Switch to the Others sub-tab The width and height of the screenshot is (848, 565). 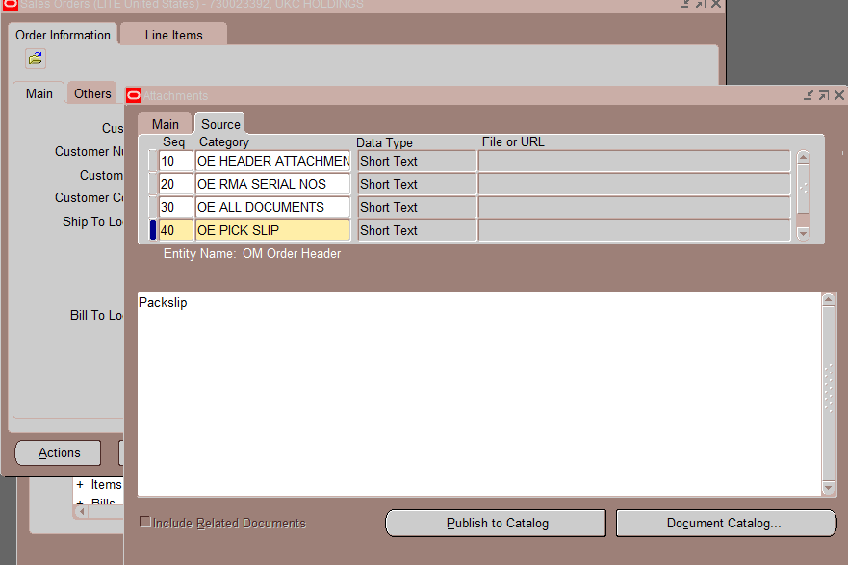[x=91, y=92]
